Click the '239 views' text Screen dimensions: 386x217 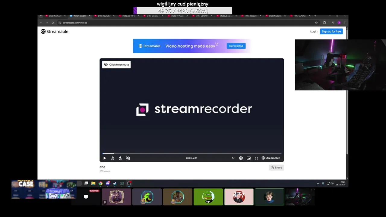point(105,171)
